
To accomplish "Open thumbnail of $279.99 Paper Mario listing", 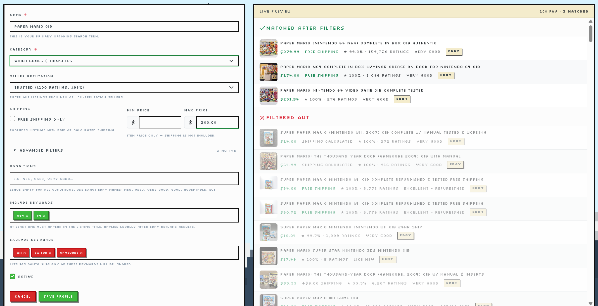I will click(x=269, y=48).
